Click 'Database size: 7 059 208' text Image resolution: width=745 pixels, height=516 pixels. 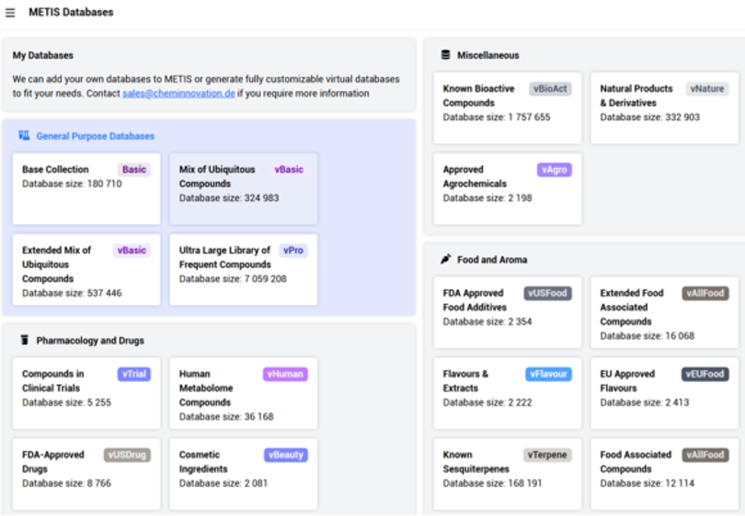[233, 279]
